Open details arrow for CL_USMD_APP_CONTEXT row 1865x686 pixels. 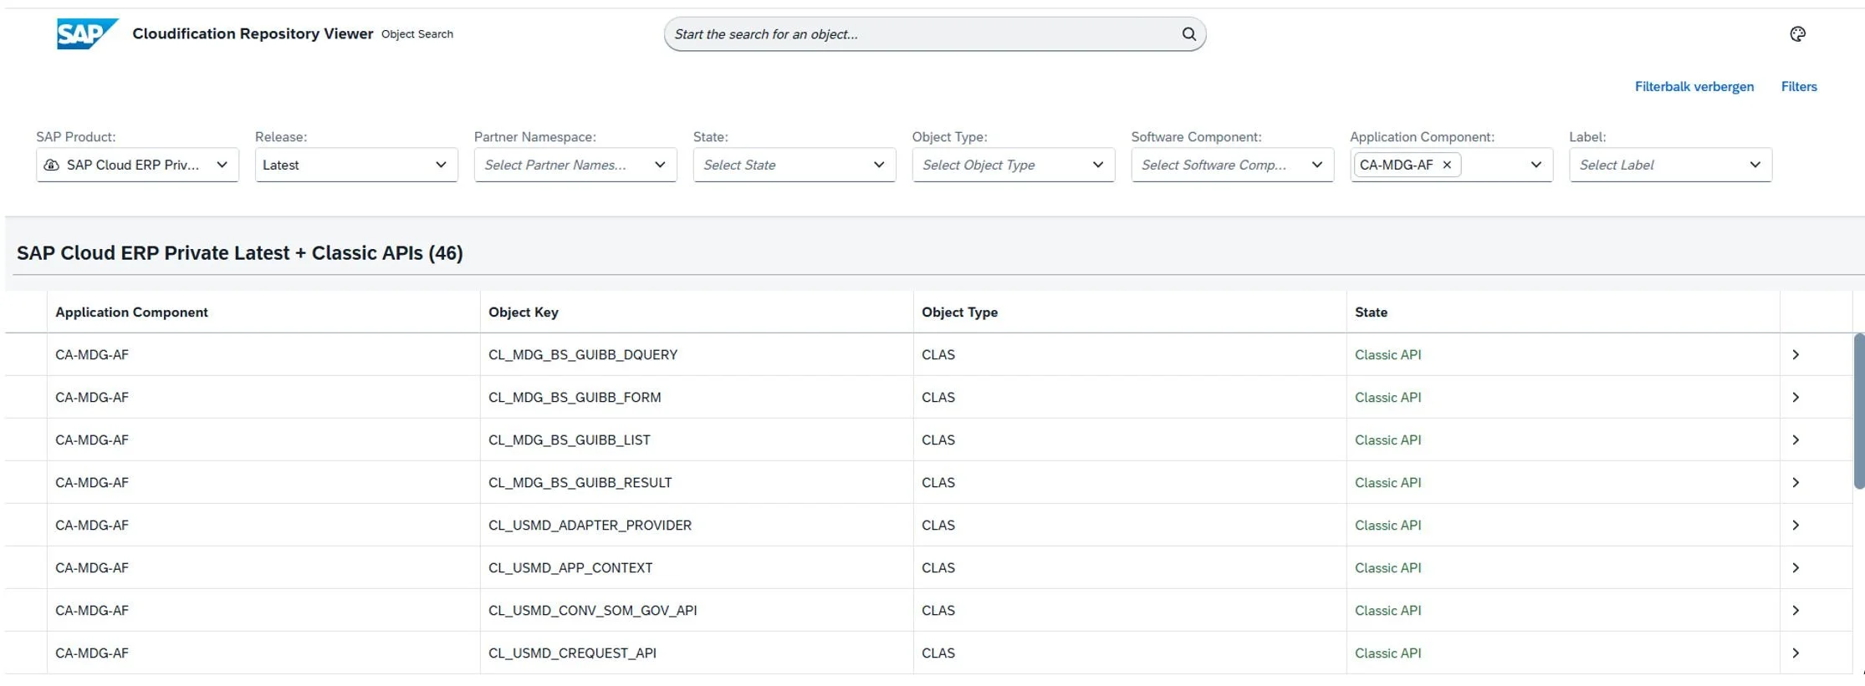coord(1796,567)
